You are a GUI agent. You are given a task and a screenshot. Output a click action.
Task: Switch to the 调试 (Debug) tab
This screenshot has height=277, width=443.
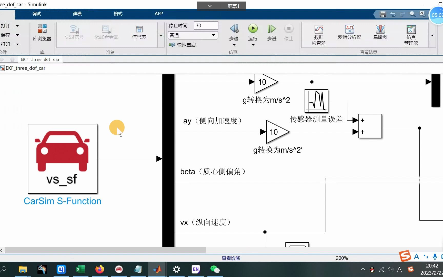pos(37,14)
